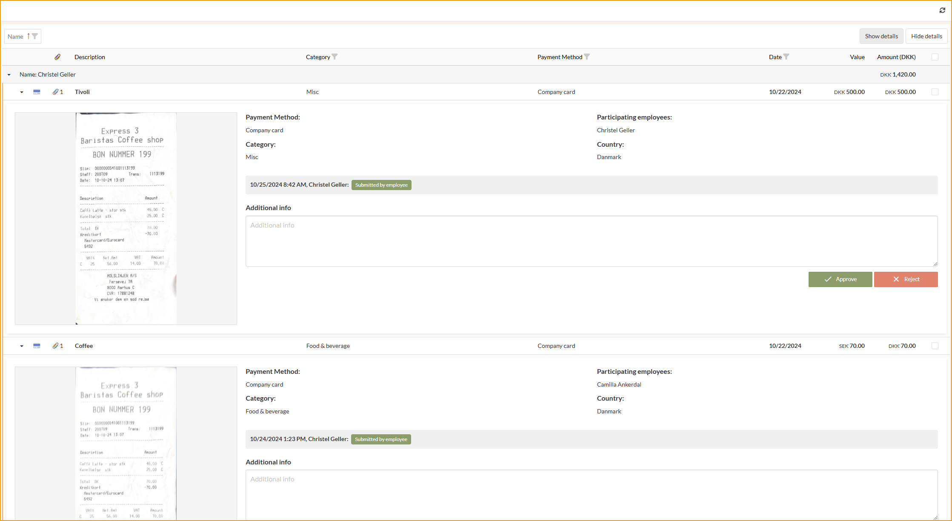Viewport: 952px width, 521px height.
Task: Open the Category column filter icon
Action: 334,57
